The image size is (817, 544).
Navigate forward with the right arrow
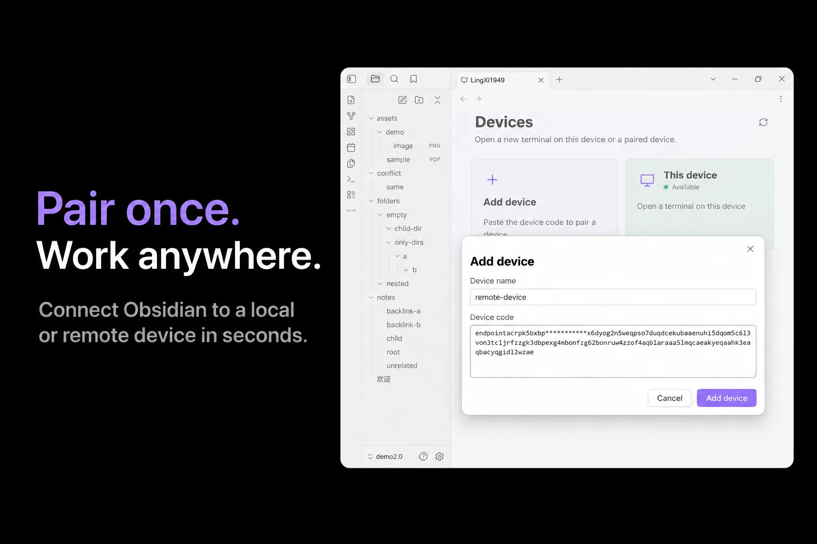478,99
